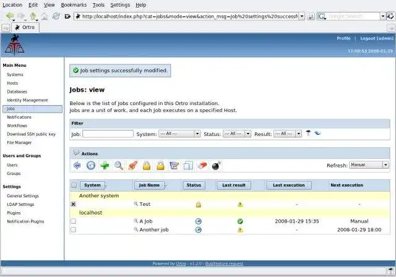Image resolution: width=396 pixels, height=277 pixels.
Task: Click the black bomb action icon
Action: pyautogui.click(x=217, y=166)
